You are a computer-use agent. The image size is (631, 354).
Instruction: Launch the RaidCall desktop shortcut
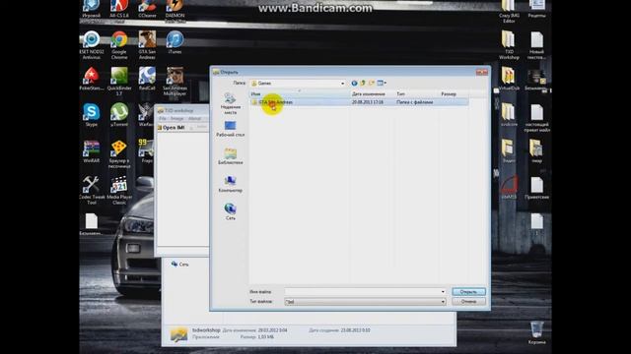(147, 79)
